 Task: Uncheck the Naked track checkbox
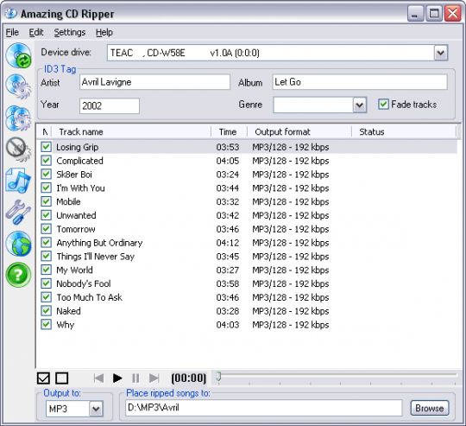click(46, 311)
